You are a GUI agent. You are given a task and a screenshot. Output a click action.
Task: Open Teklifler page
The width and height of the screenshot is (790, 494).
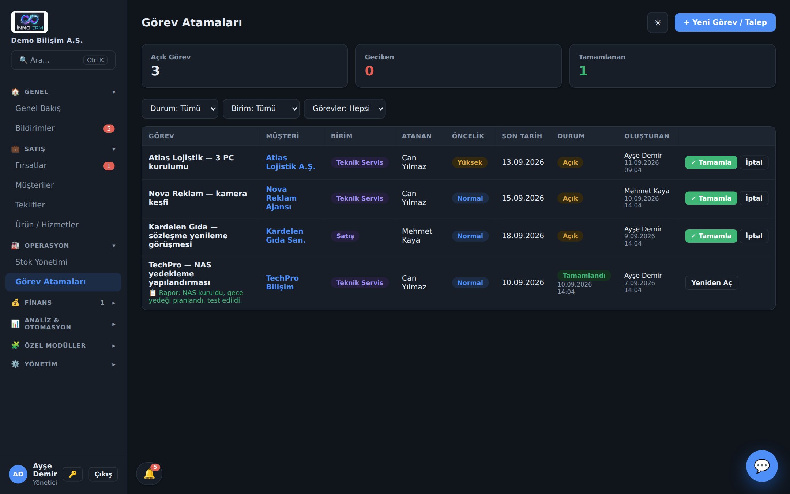pyautogui.click(x=63, y=205)
